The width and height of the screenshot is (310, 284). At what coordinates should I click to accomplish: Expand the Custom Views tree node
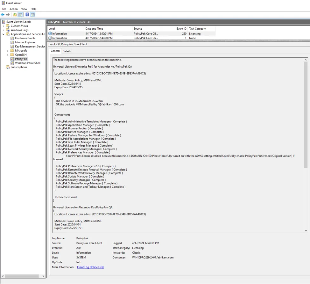[4, 26]
